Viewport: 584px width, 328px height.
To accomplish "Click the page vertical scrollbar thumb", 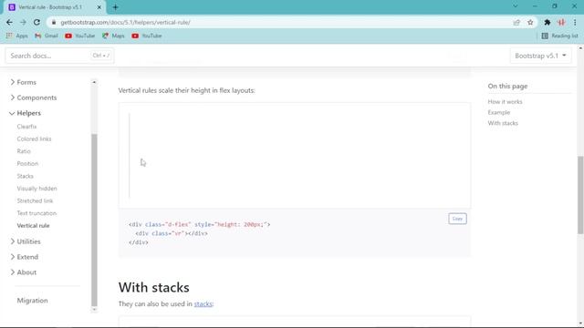I will [580, 195].
